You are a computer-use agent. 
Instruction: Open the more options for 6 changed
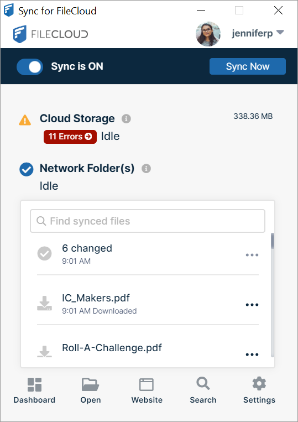[252, 255]
